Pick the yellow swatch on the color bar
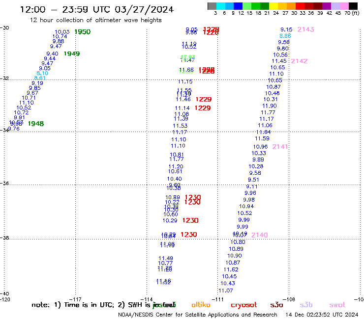The image size is (364, 319). [x=273, y=6]
